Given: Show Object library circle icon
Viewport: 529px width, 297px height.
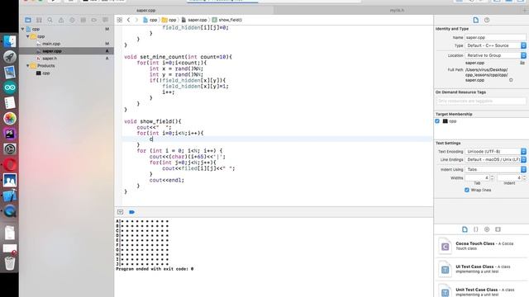Looking at the screenshot, I should tap(487, 229).
